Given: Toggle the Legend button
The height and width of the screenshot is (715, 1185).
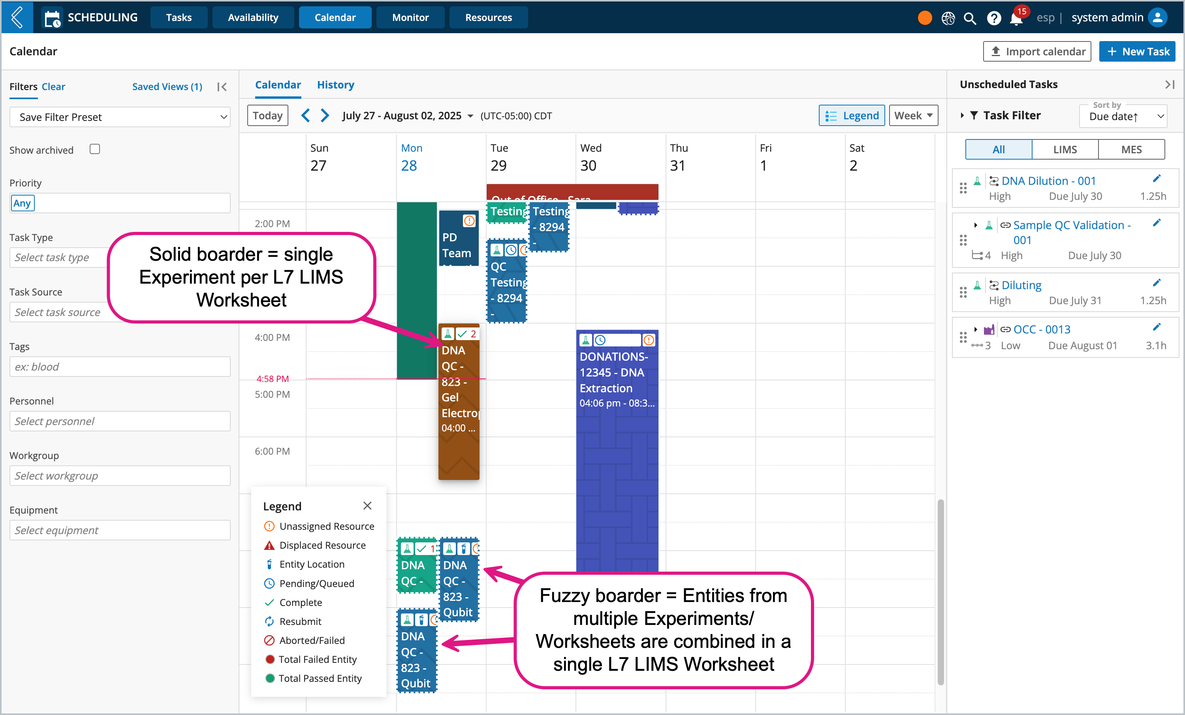Looking at the screenshot, I should click(x=851, y=115).
